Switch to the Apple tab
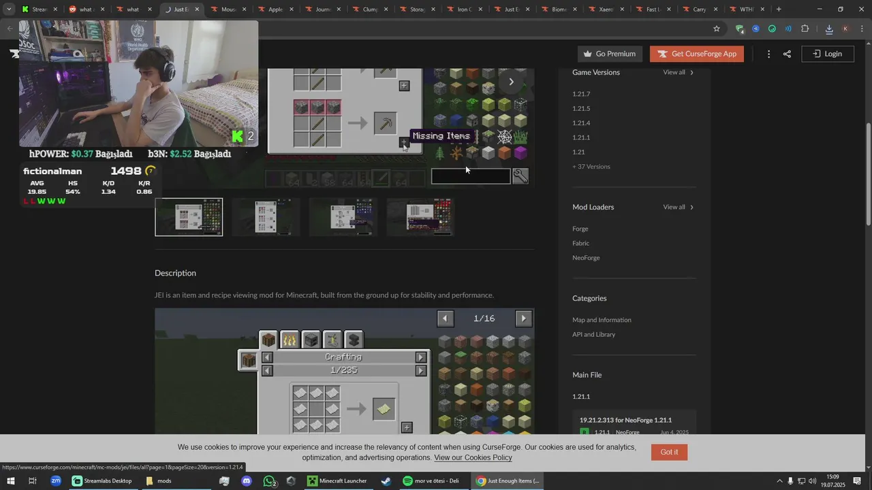The image size is (872, 490). [275, 10]
